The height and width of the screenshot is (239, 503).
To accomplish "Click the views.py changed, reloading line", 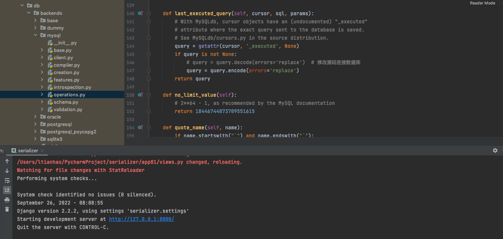I will tap(130, 162).
